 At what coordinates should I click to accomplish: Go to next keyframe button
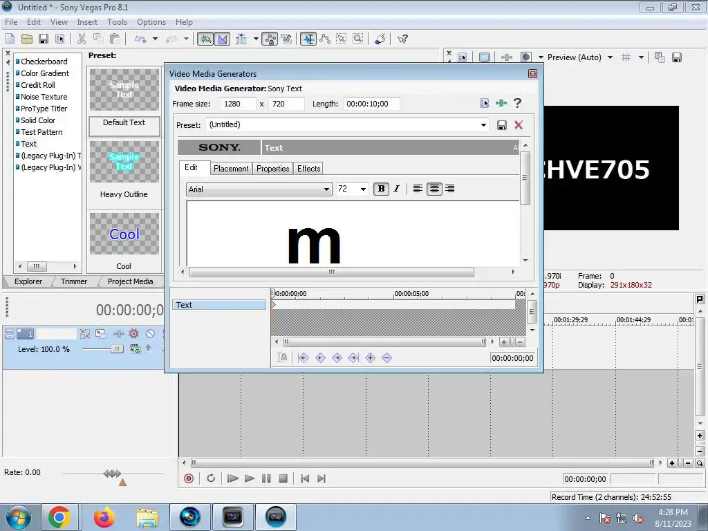click(337, 358)
